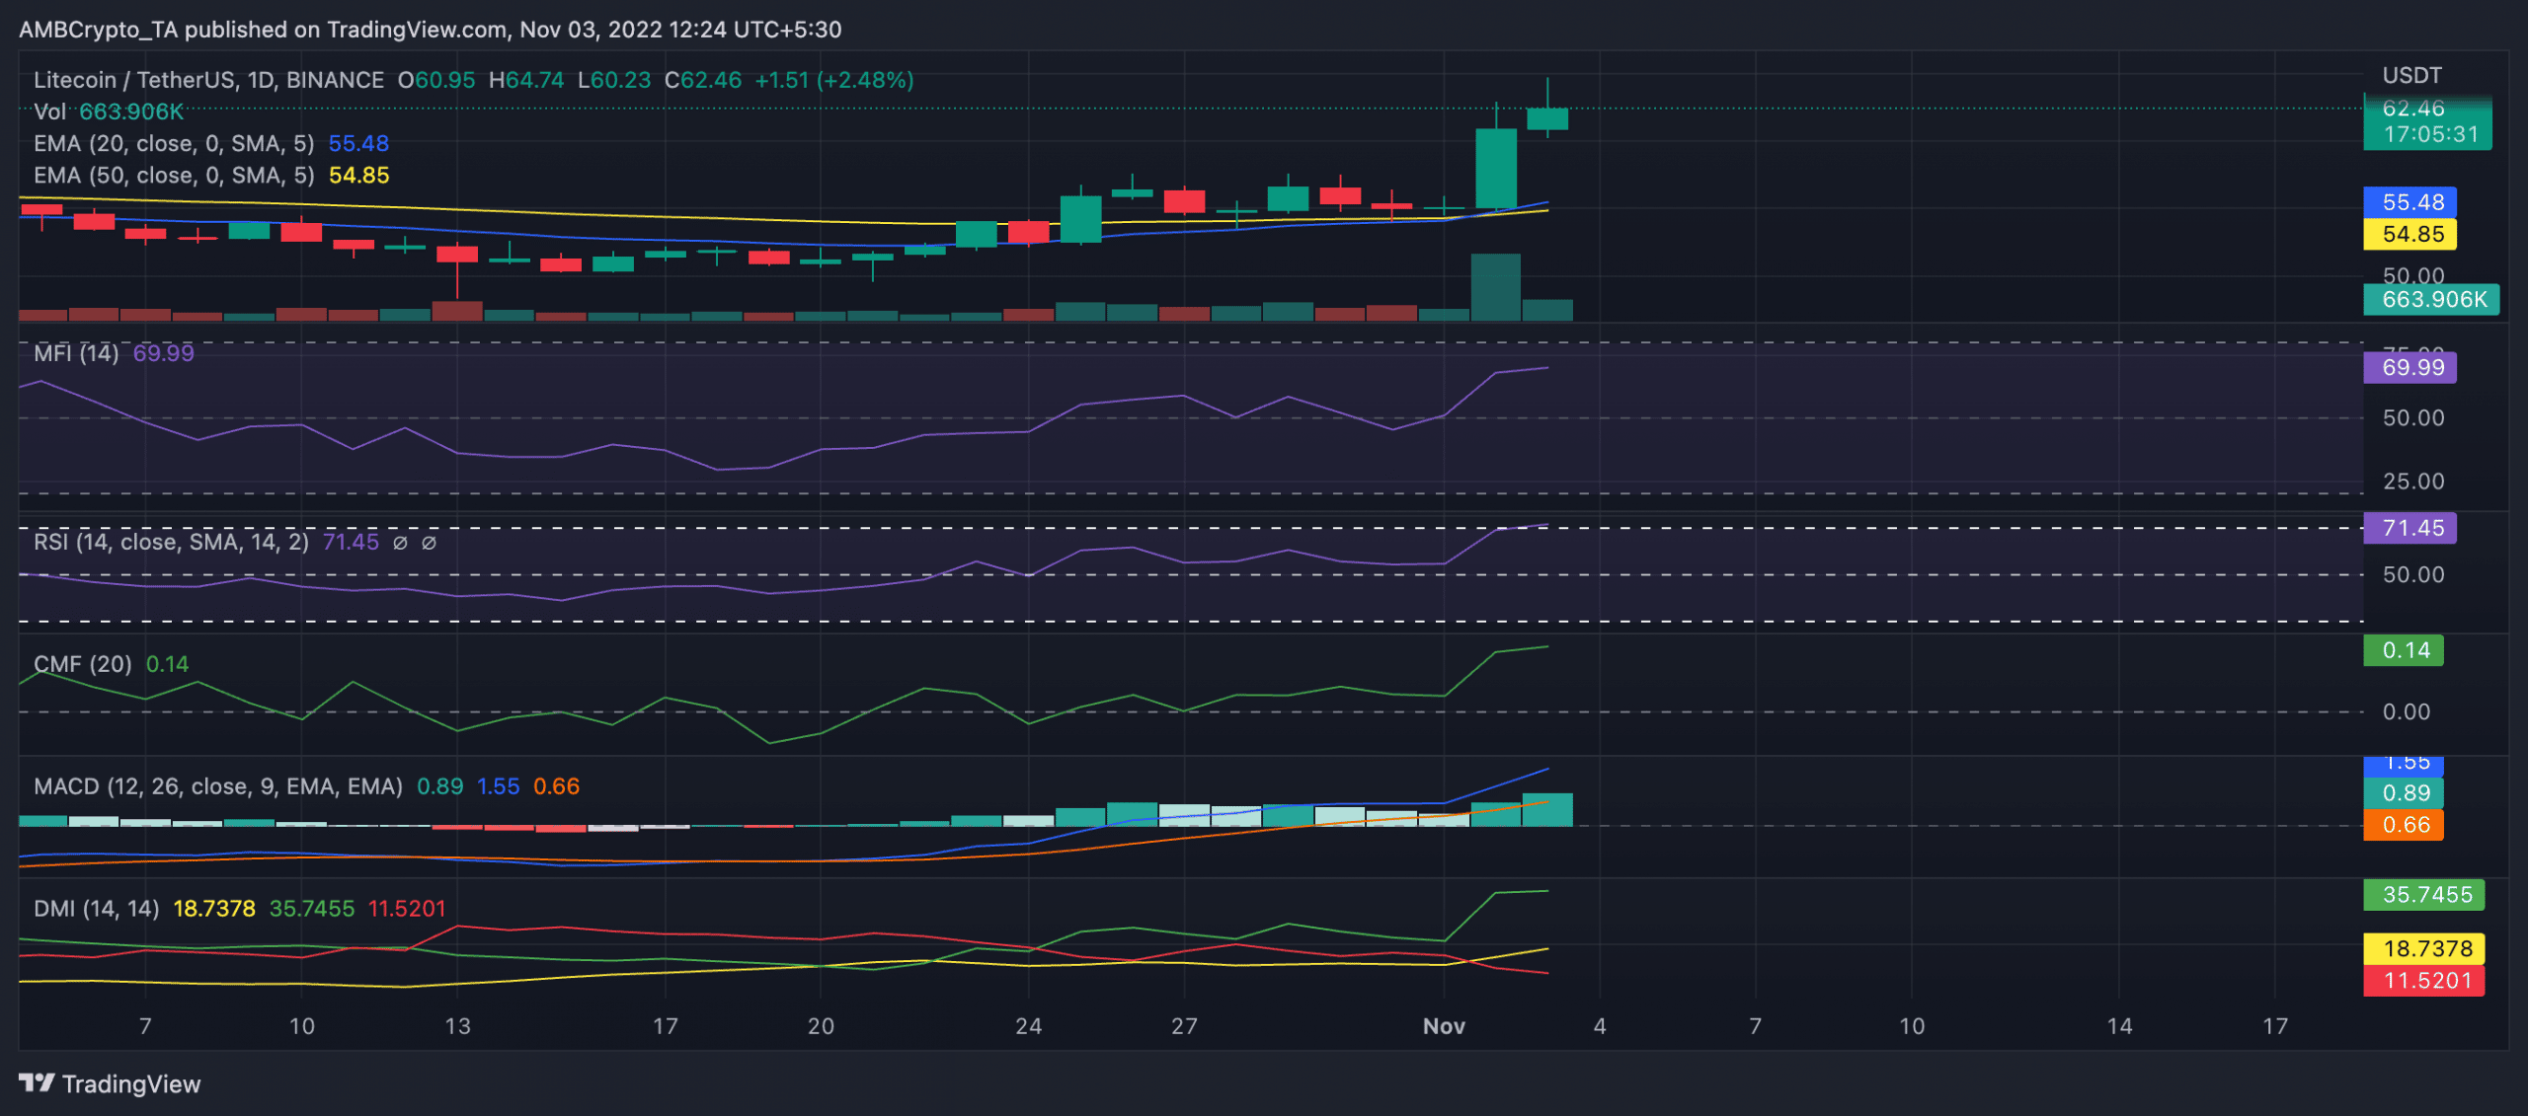2528x1116 pixels.
Task: Click the green 0.14 CMF value tag
Action: tap(2404, 650)
